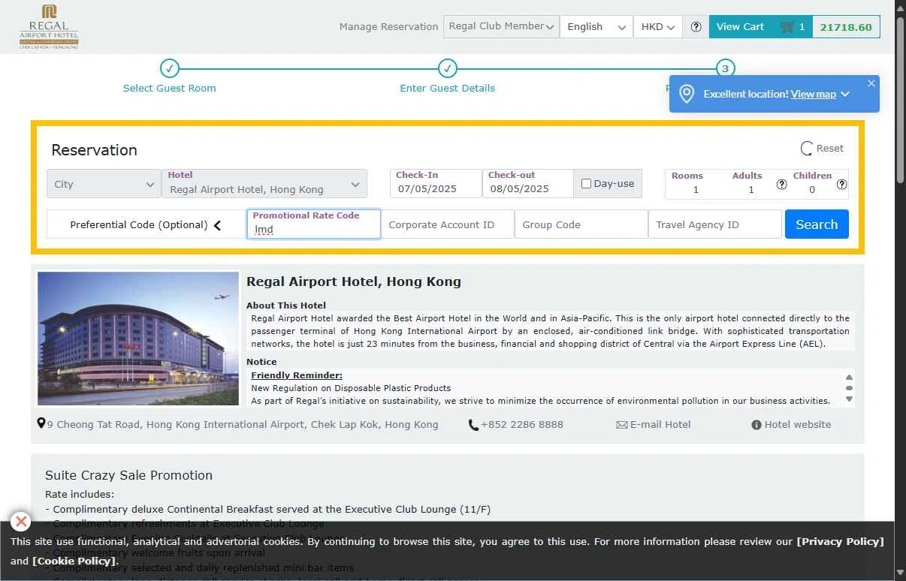Collapse the Preferential Code arrow
The height and width of the screenshot is (581, 906).
point(217,225)
